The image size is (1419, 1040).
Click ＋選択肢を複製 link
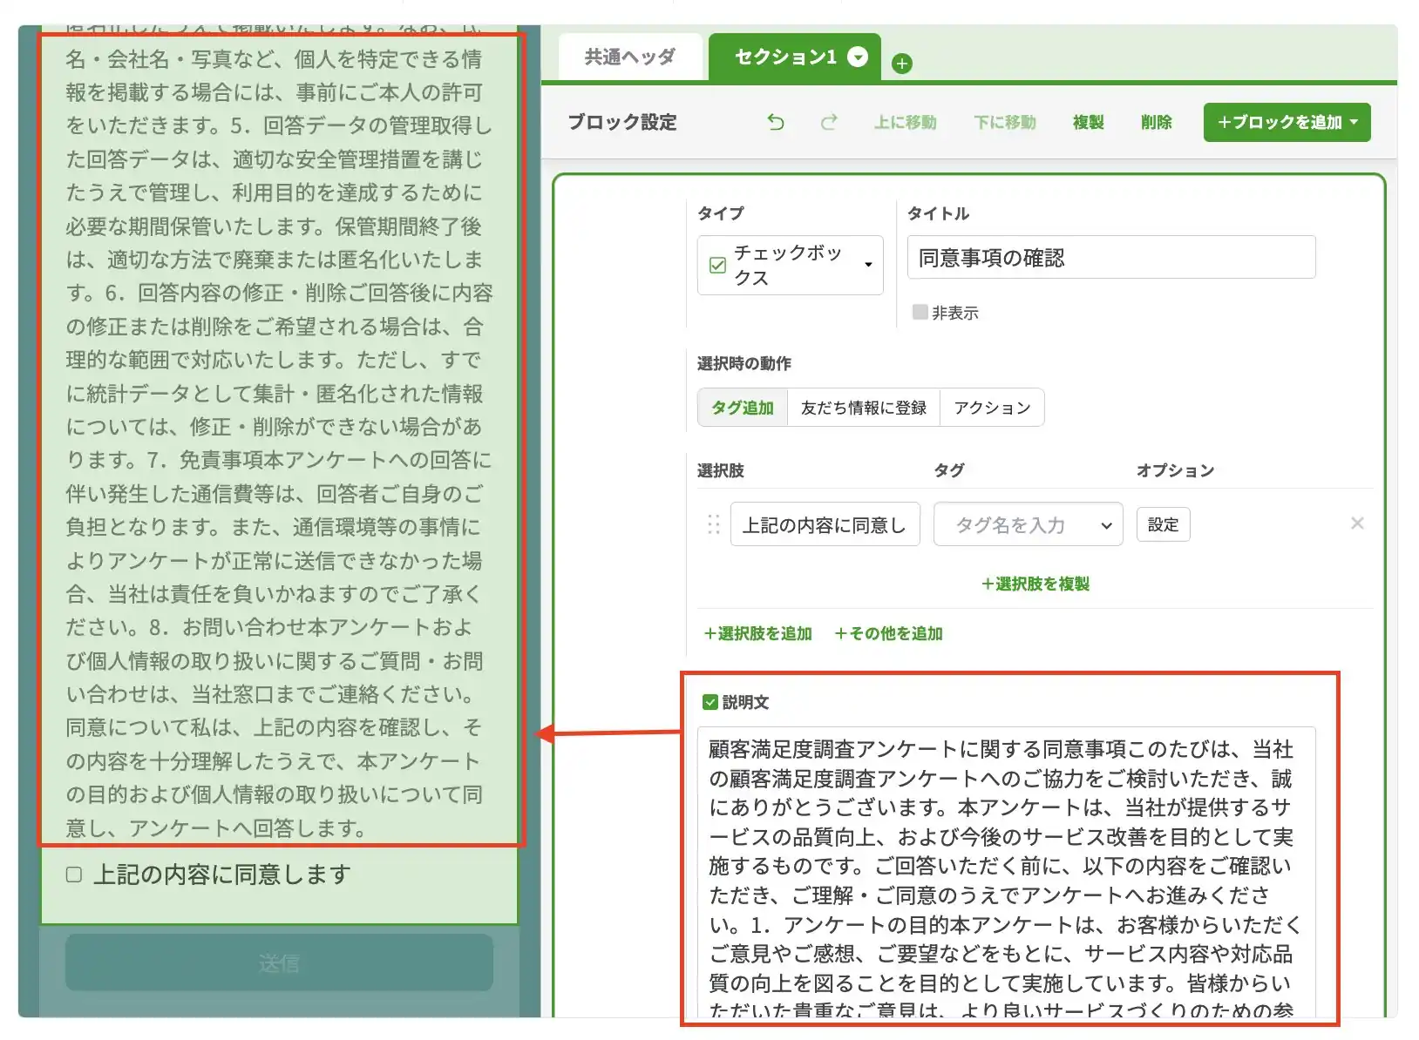[1035, 584]
